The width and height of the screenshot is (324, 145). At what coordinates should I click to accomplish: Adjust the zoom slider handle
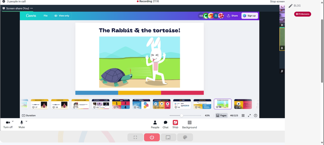point(181,116)
